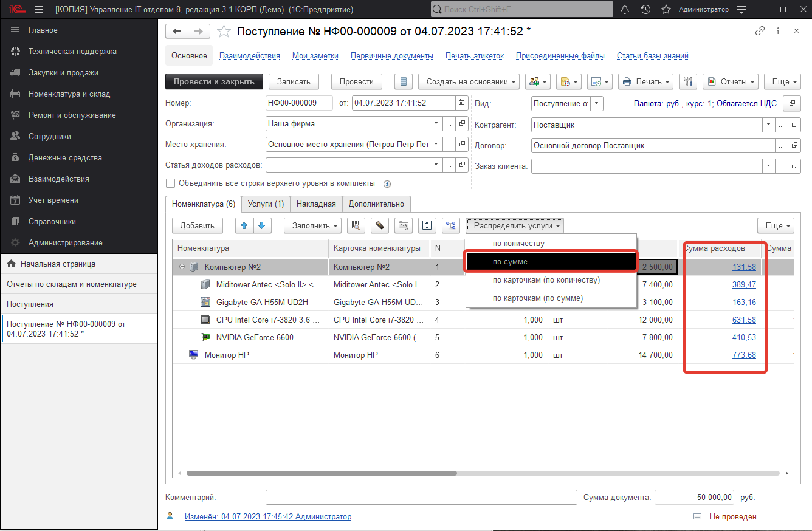Collapse the Компьютер №2 tree row

click(x=182, y=267)
